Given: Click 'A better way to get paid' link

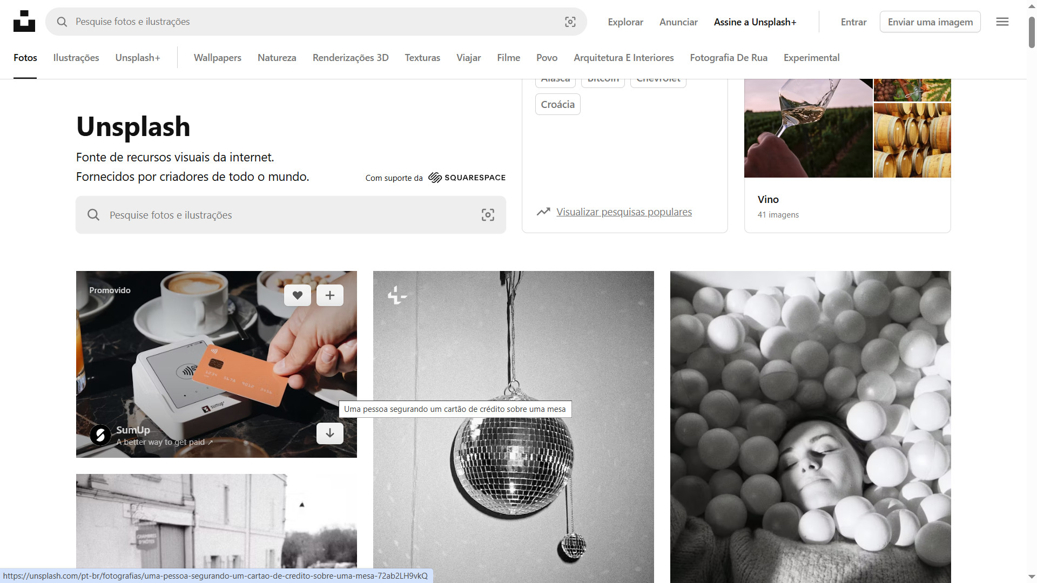Looking at the screenshot, I should point(165,442).
